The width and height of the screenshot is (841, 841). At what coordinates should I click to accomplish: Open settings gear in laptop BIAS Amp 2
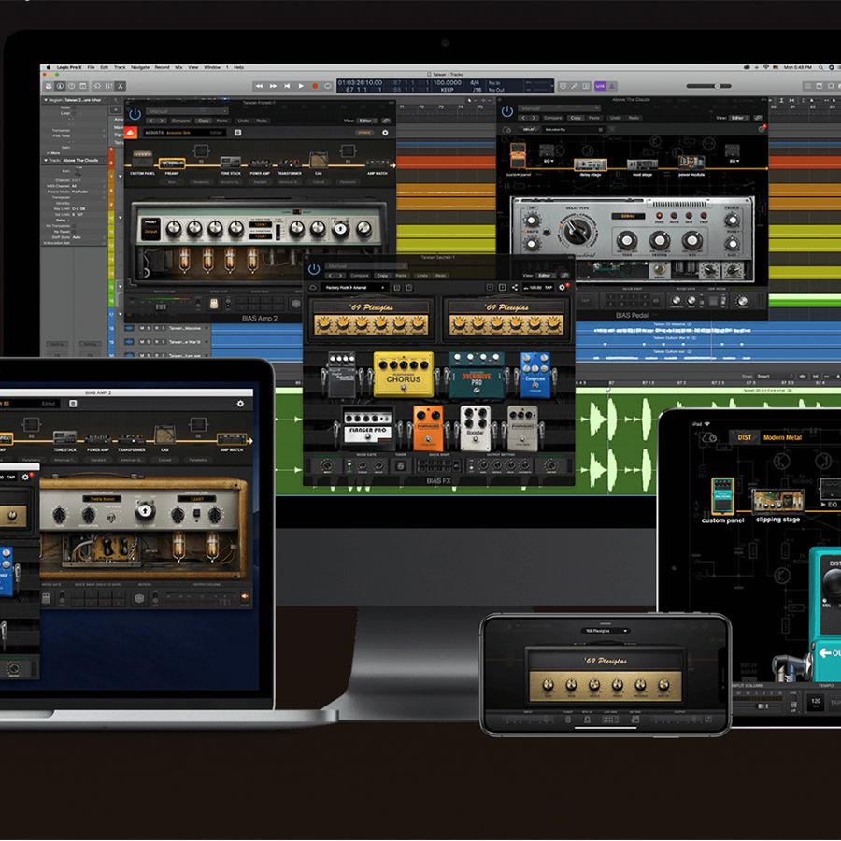point(240,404)
